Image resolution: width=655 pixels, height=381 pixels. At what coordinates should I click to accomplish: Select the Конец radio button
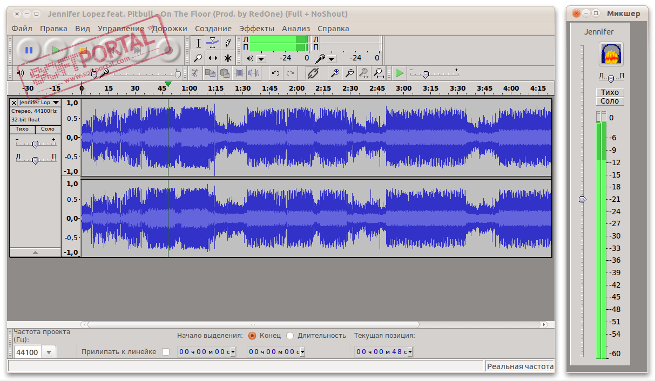point(252,336)
